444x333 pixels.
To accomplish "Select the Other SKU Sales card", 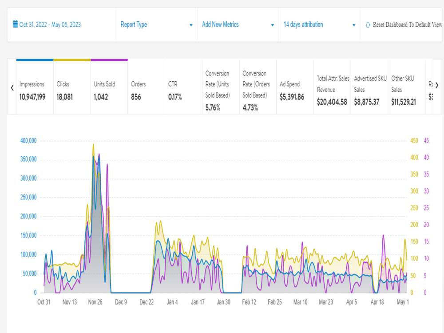I will (x=407, y=87).
